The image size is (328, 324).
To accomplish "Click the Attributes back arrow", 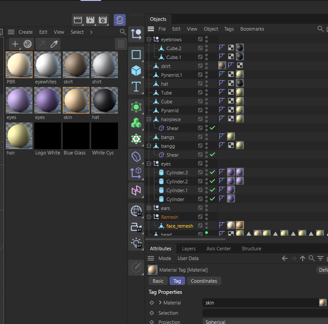I will click(284, 258).
